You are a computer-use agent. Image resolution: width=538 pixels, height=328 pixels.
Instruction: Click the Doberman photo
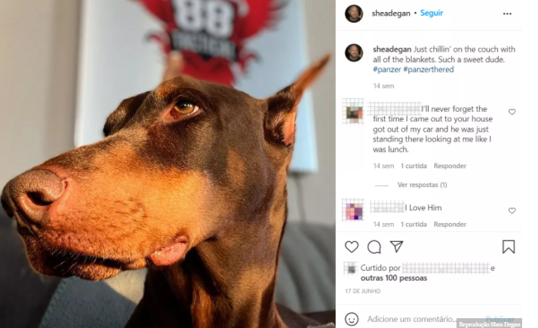(x=168, y=164)
